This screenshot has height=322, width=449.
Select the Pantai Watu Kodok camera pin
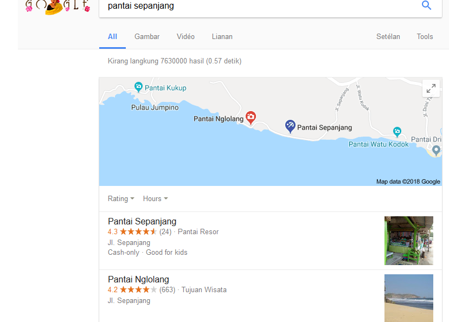pos(397,132)
